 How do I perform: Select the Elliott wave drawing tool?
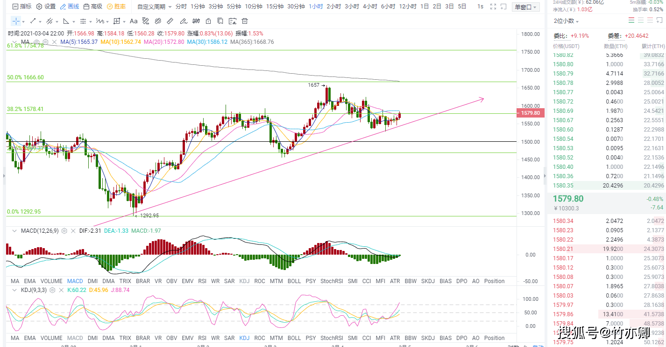[100, 21]
